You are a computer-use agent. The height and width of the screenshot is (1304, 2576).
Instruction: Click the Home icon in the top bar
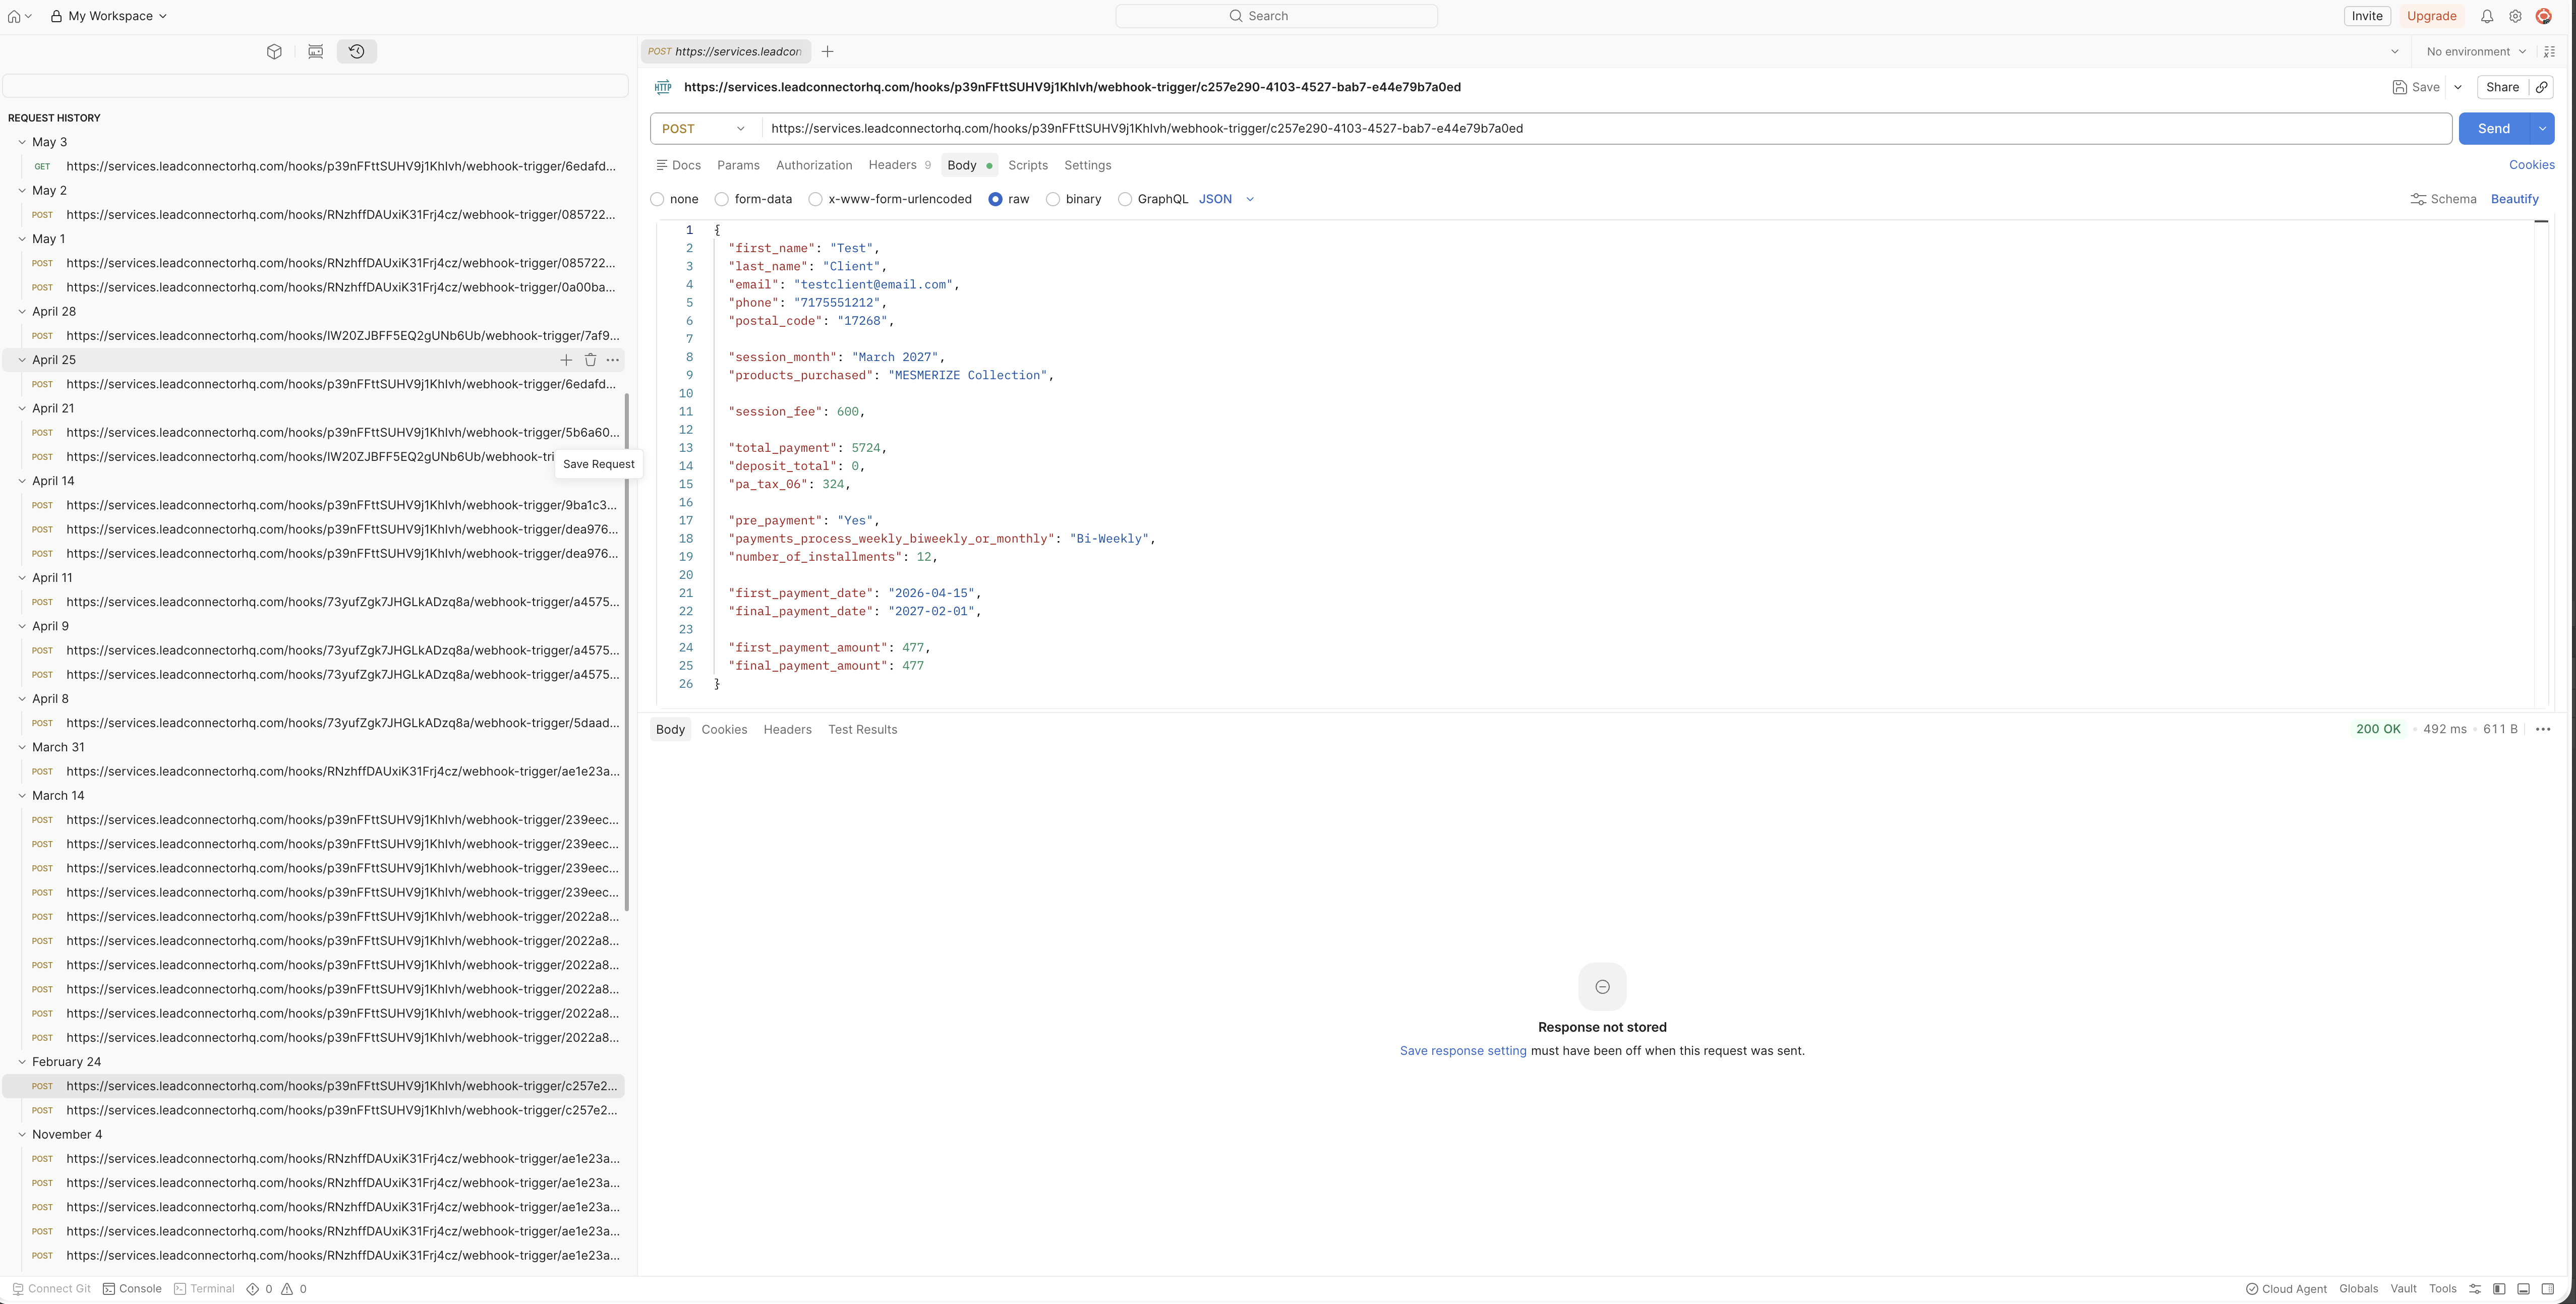(x=14, y=16)
